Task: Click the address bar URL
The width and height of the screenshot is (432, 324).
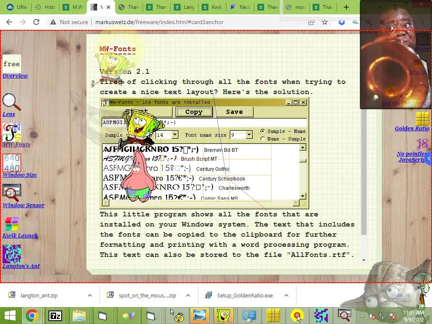Action: pos(159,22)
